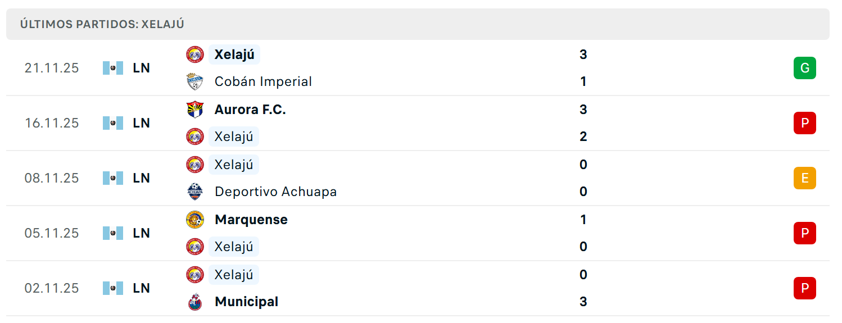Image resolution: width=842 pixels, height=323 pixels.
Task: Click the Municipal team crest
Action: pos(195,302)
